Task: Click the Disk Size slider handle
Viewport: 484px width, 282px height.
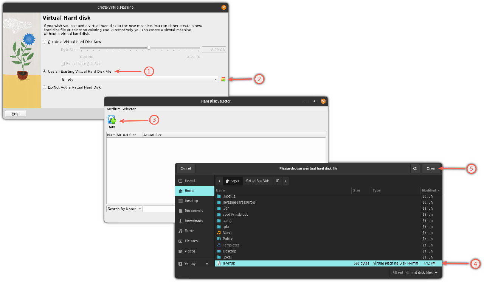Action: pos(149,48)
